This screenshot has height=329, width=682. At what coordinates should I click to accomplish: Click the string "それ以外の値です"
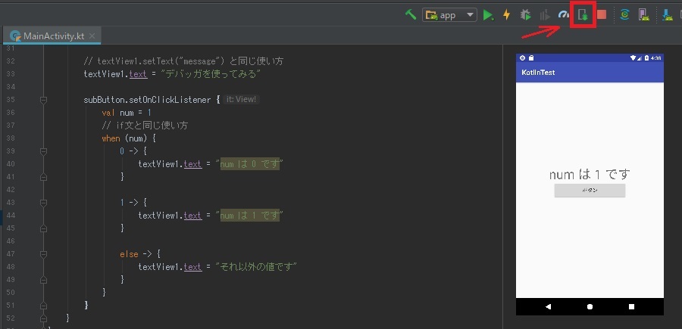pyautogui.click(x=256, y=266)
